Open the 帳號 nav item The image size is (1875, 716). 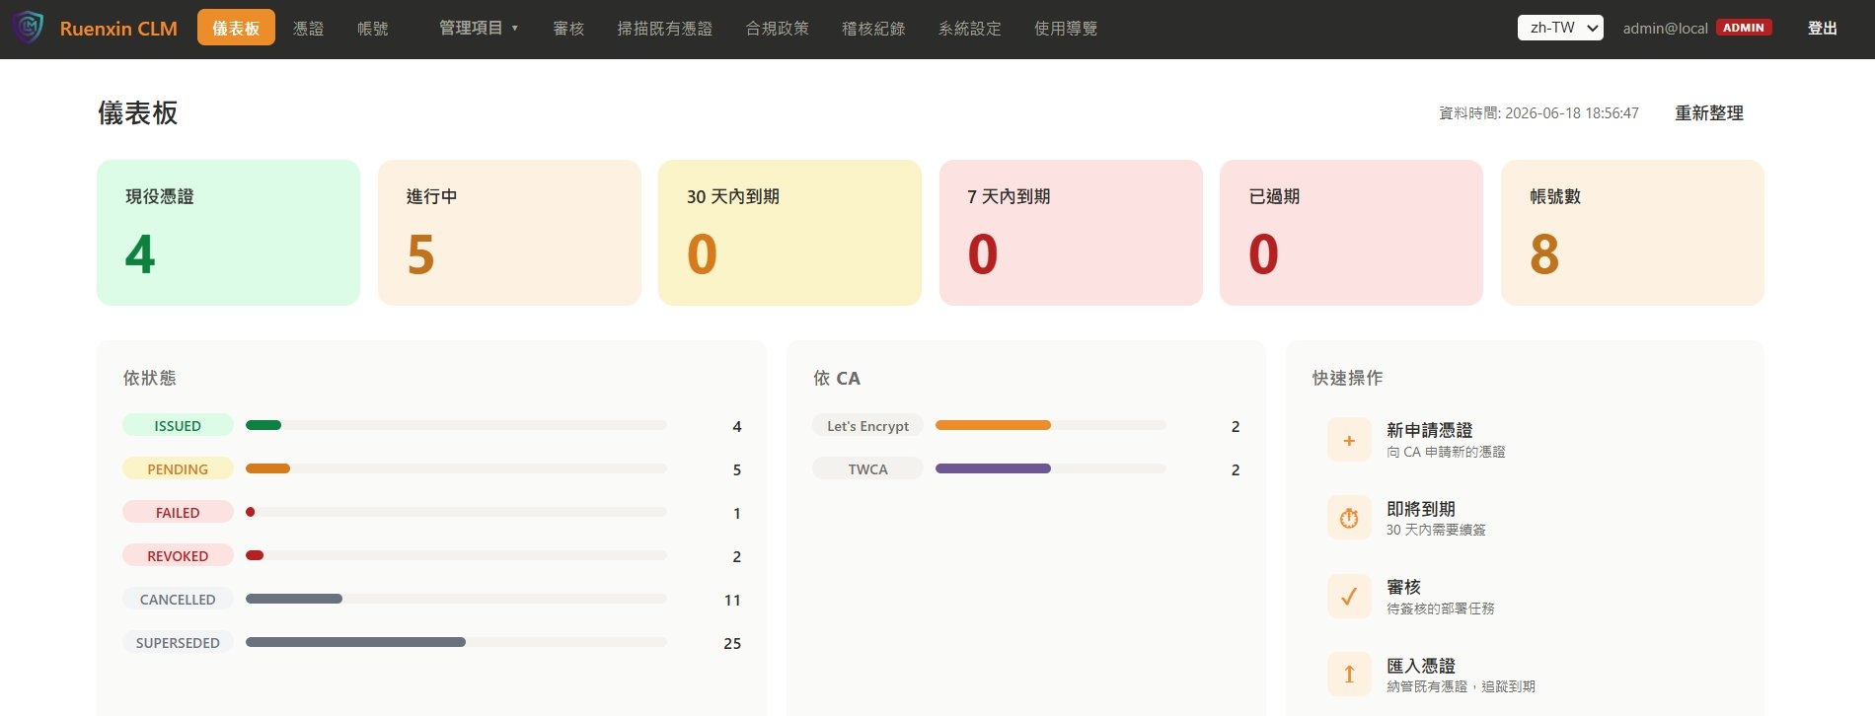372,29
